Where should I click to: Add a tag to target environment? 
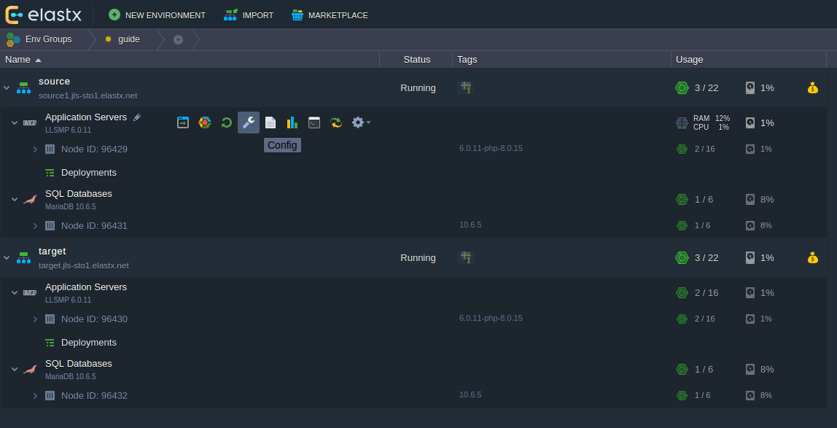point(466,257)
